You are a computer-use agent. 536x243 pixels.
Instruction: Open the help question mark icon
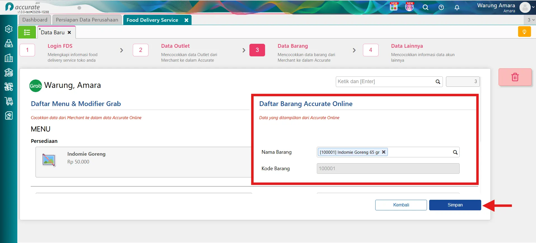point(441,8)
